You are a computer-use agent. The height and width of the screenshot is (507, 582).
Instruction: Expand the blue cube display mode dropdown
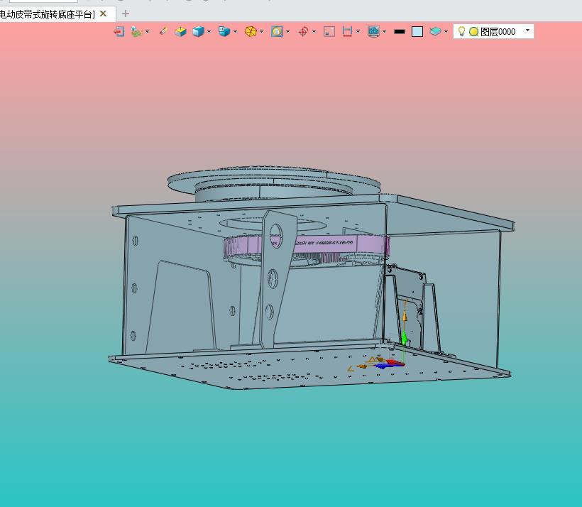209,31
